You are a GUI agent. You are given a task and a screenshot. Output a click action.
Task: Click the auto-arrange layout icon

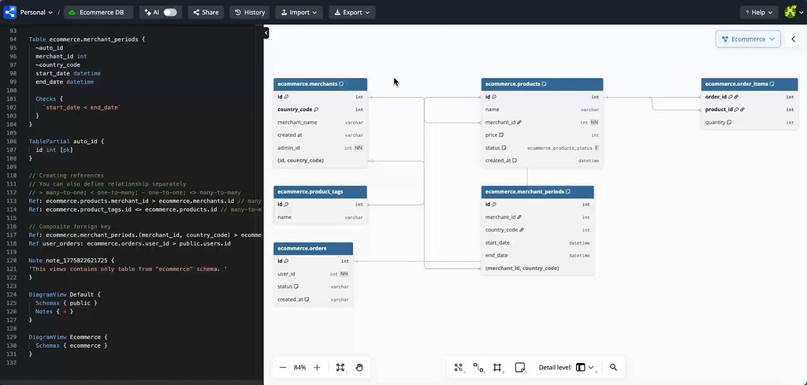coord(458,368)
